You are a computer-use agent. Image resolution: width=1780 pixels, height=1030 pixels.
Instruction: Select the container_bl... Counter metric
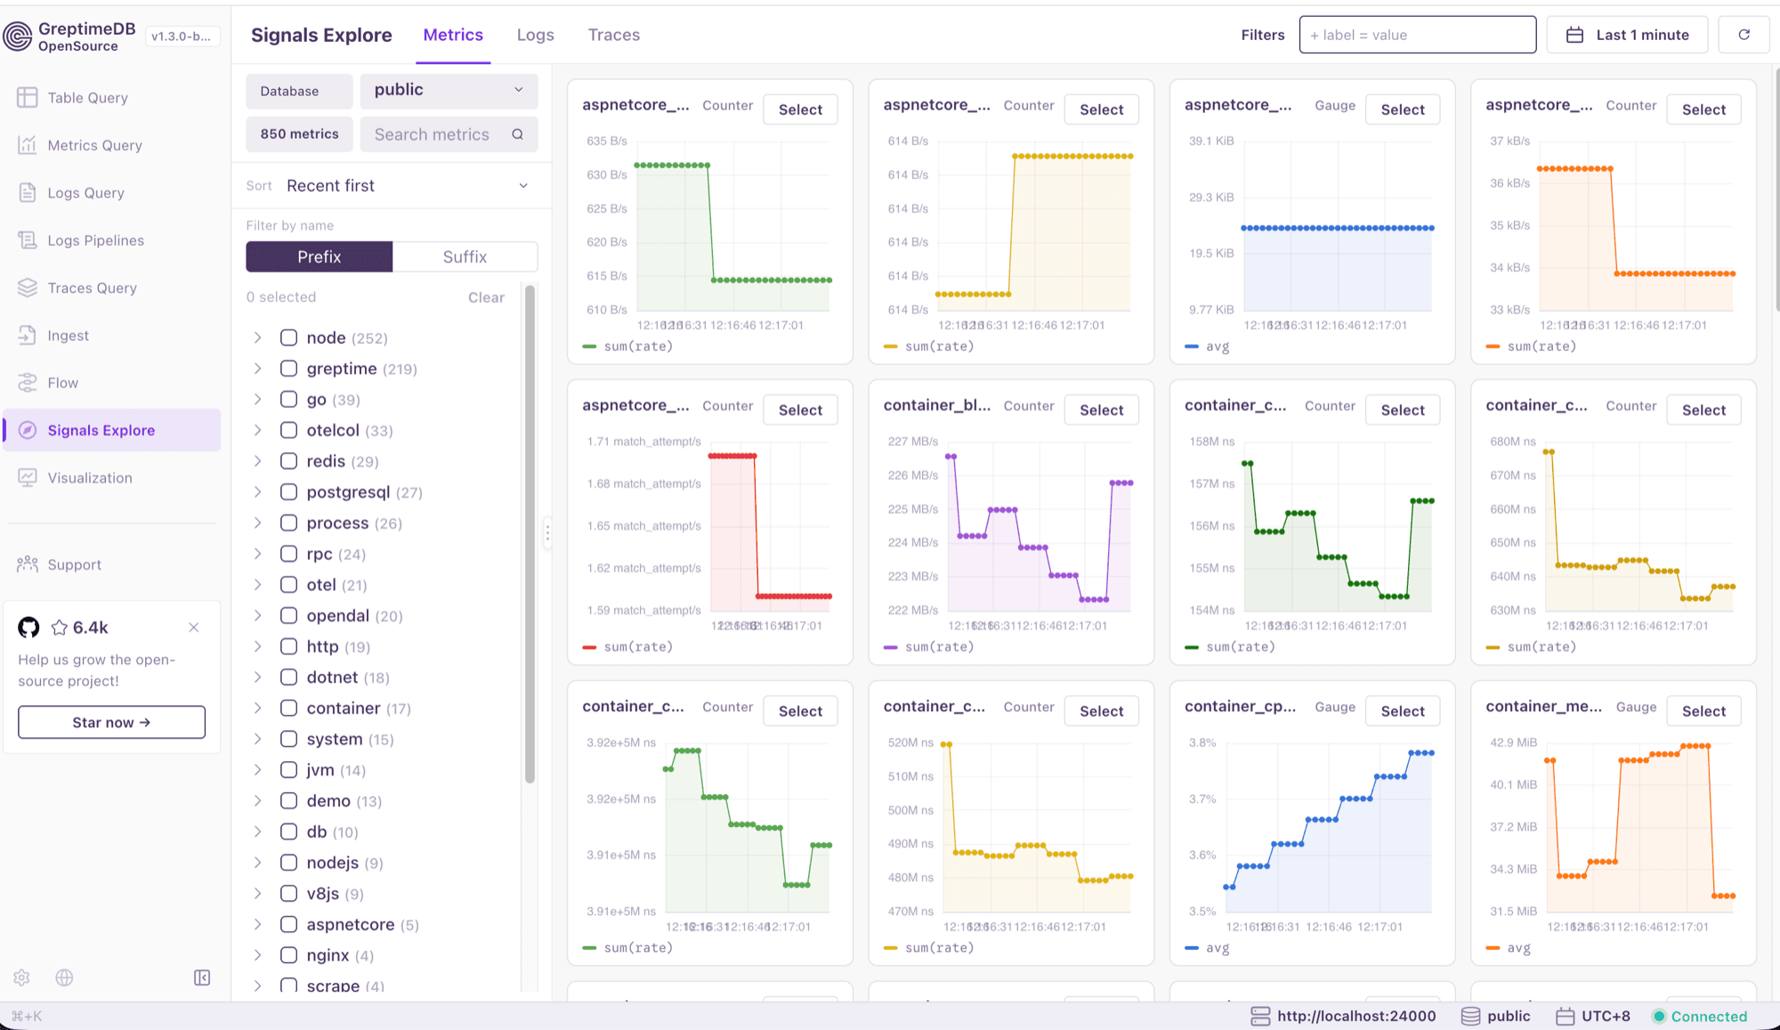[x=1101, y=410]
